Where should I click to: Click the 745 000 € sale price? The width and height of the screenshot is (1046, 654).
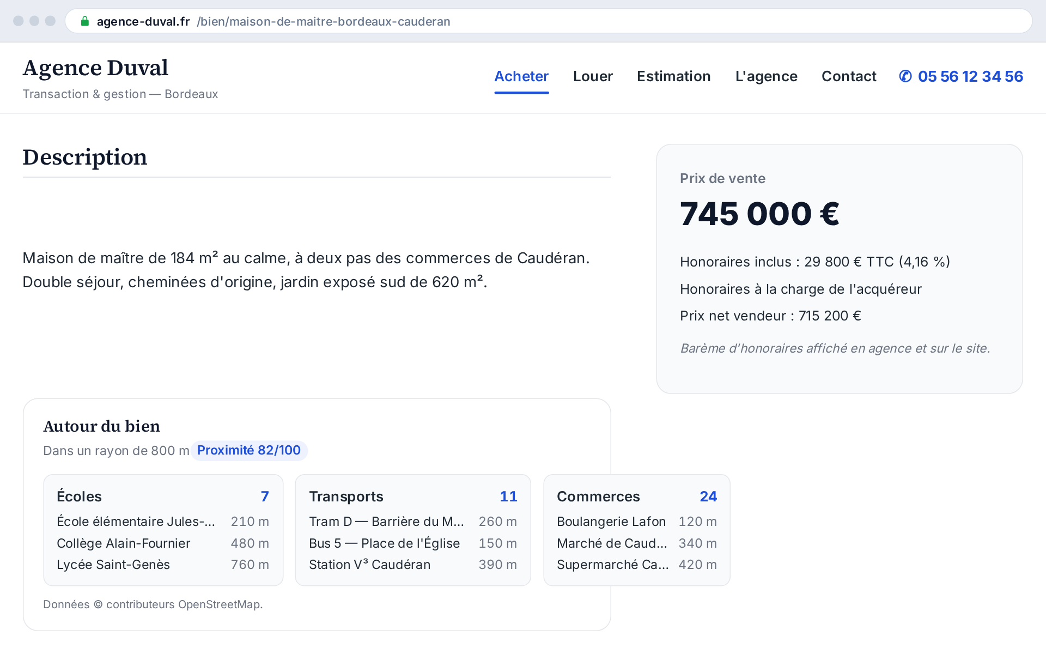click(x=759, y=214)
